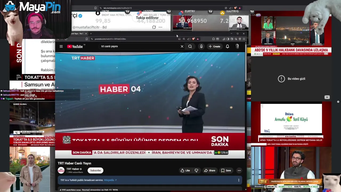Screen dimensions: 341x192
Task: Go to the YouTube home logo
Action: tap(75, 46)
